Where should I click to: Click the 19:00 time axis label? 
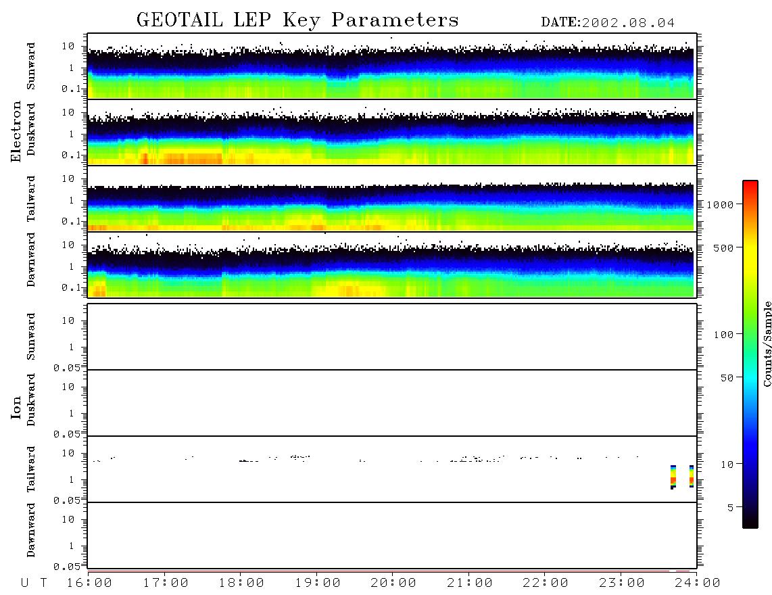pyautogui.click(x=318, y=583)
